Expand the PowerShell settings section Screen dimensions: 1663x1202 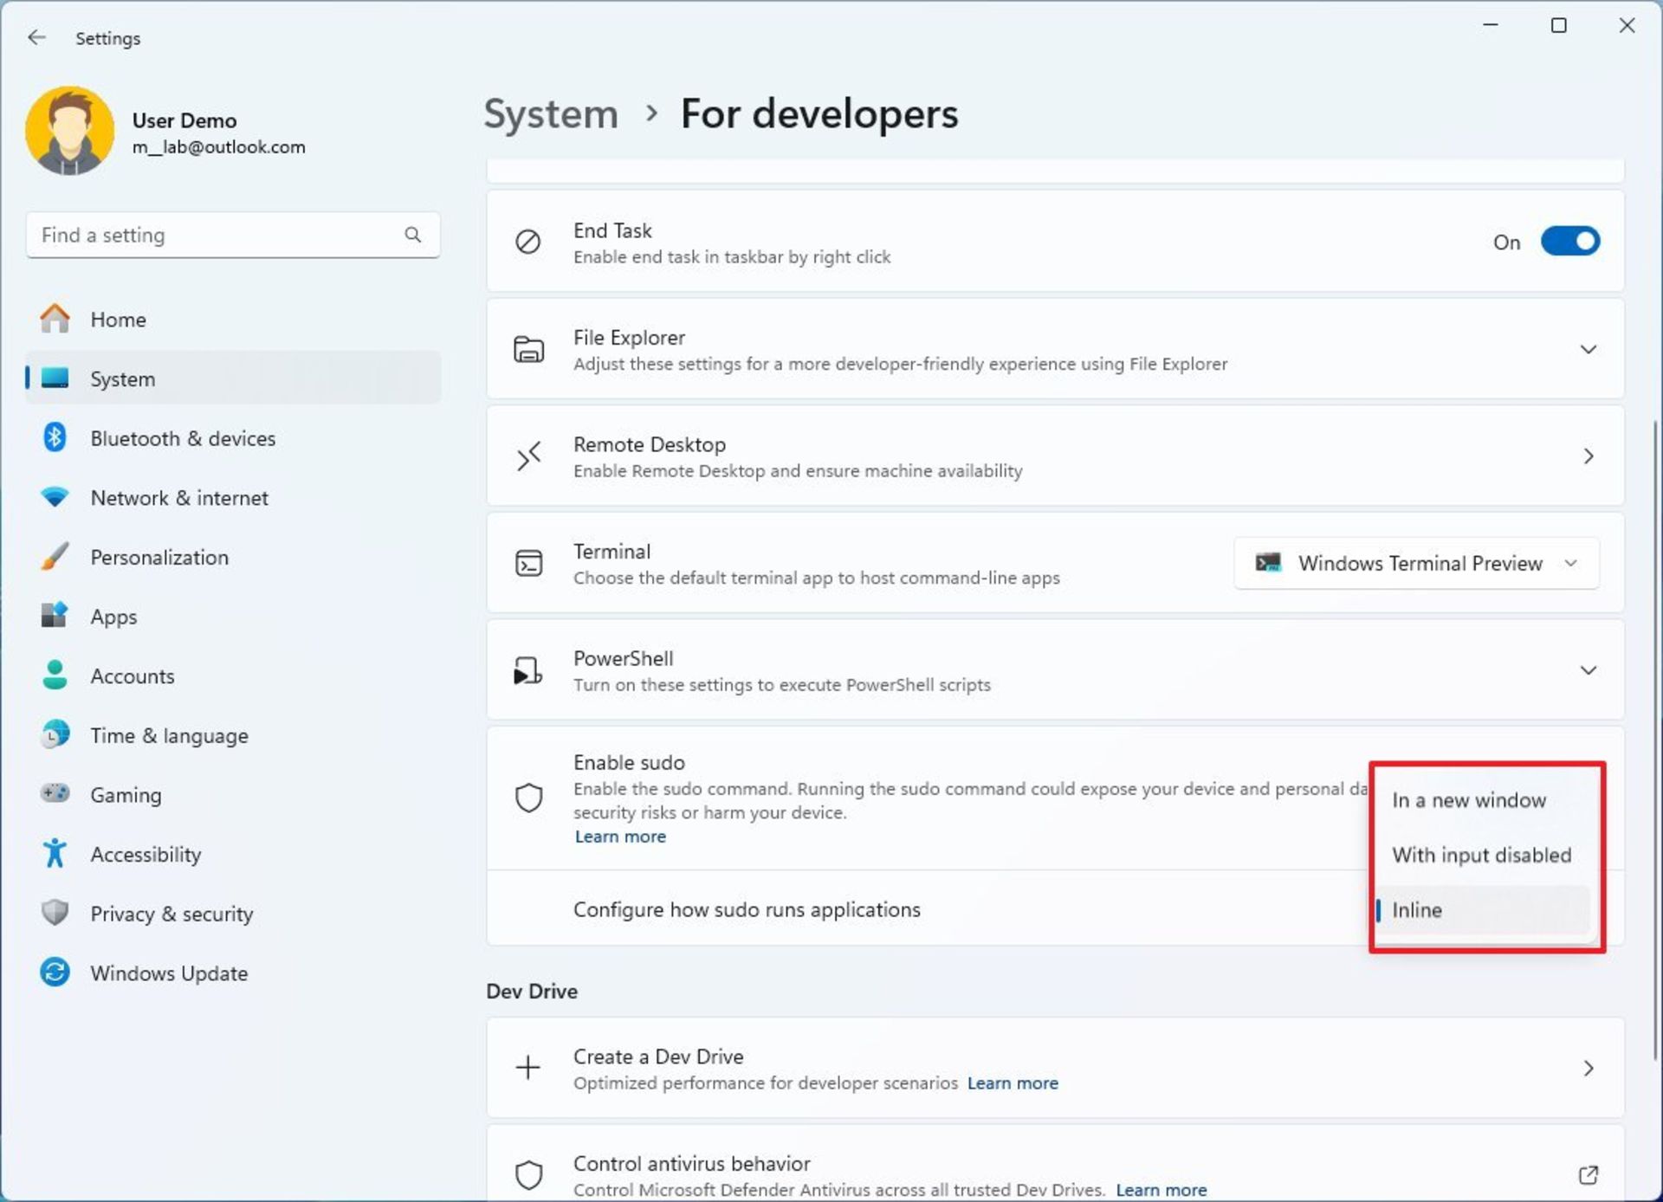[x=1587, y=669]
